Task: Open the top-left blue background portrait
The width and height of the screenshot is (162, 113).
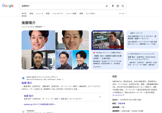Action: click(38, 40)
